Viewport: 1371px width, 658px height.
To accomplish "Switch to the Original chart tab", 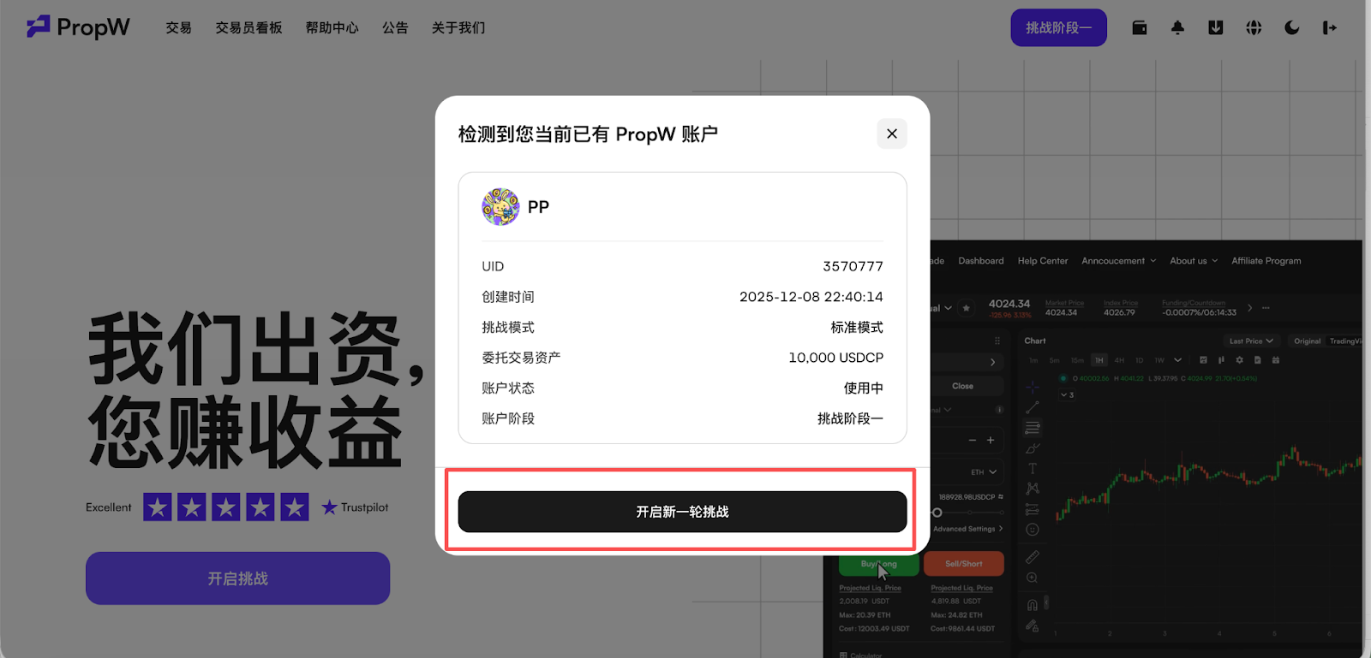I will tap(1307, 341).
